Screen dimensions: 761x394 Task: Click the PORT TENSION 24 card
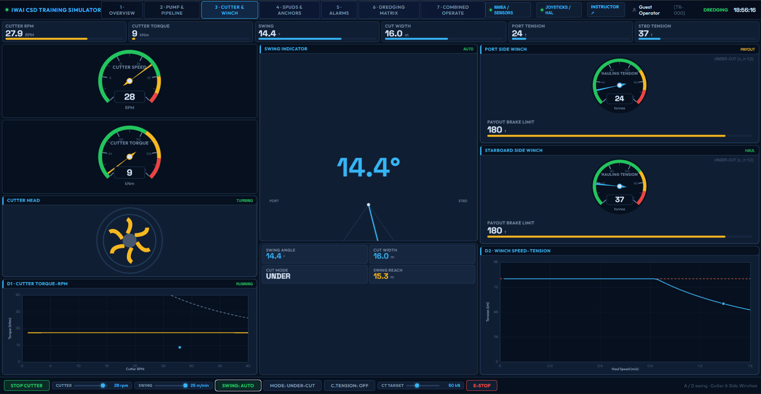click(570, 31)
